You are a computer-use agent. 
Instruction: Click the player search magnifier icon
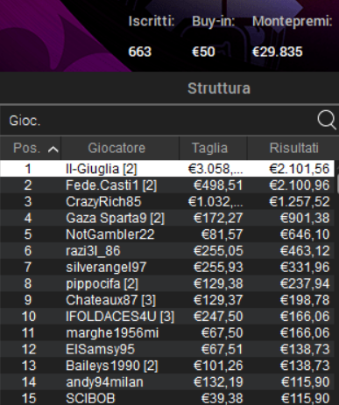[327, 120]
